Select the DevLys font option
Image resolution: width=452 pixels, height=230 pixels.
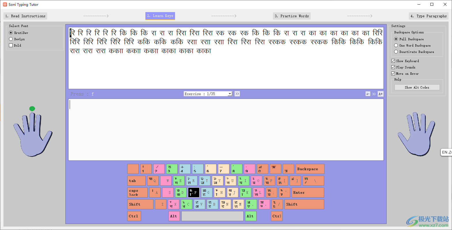tap(17, 39)
